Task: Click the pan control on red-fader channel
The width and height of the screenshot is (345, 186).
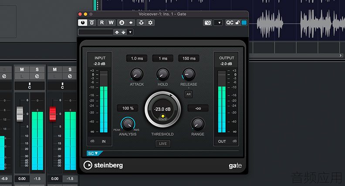Action: point(62,86)
